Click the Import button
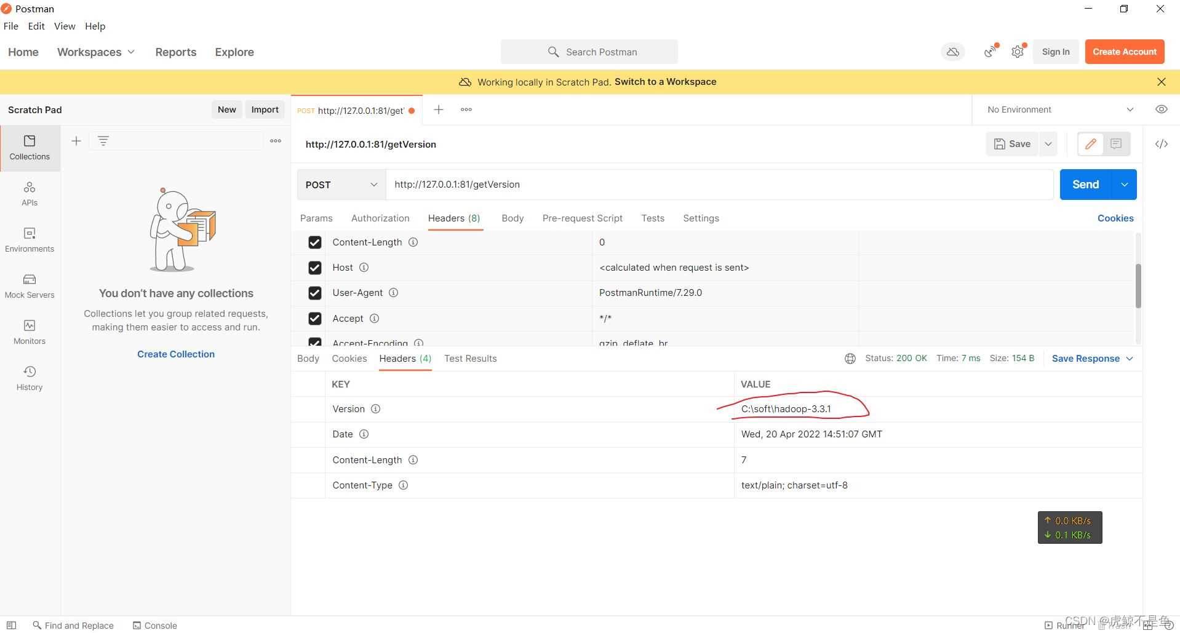Image resolution: width=1180 pixels, height=633 pixels. [265, 109]
